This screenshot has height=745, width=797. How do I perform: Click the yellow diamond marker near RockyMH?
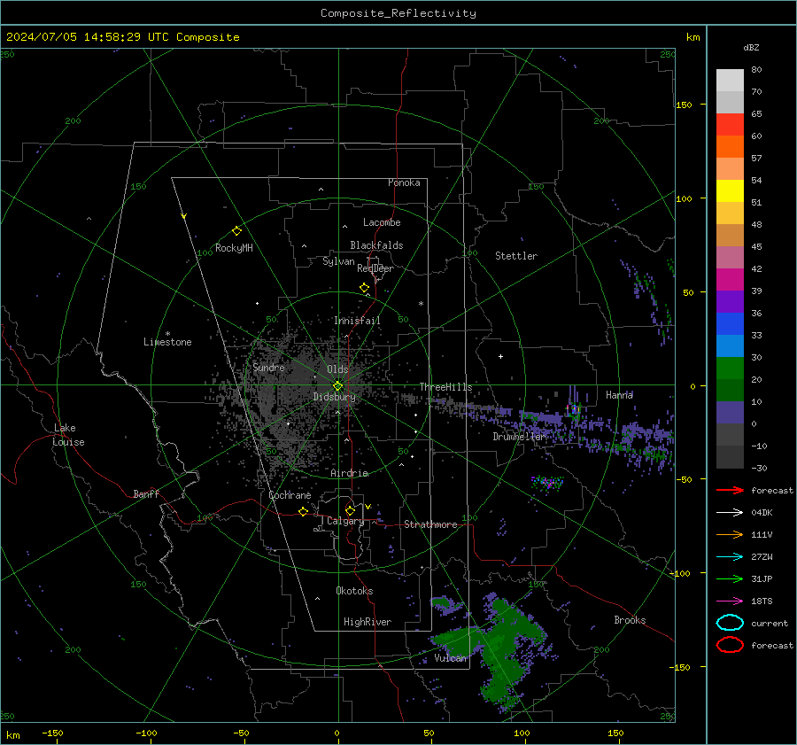(x=236, y=231)
